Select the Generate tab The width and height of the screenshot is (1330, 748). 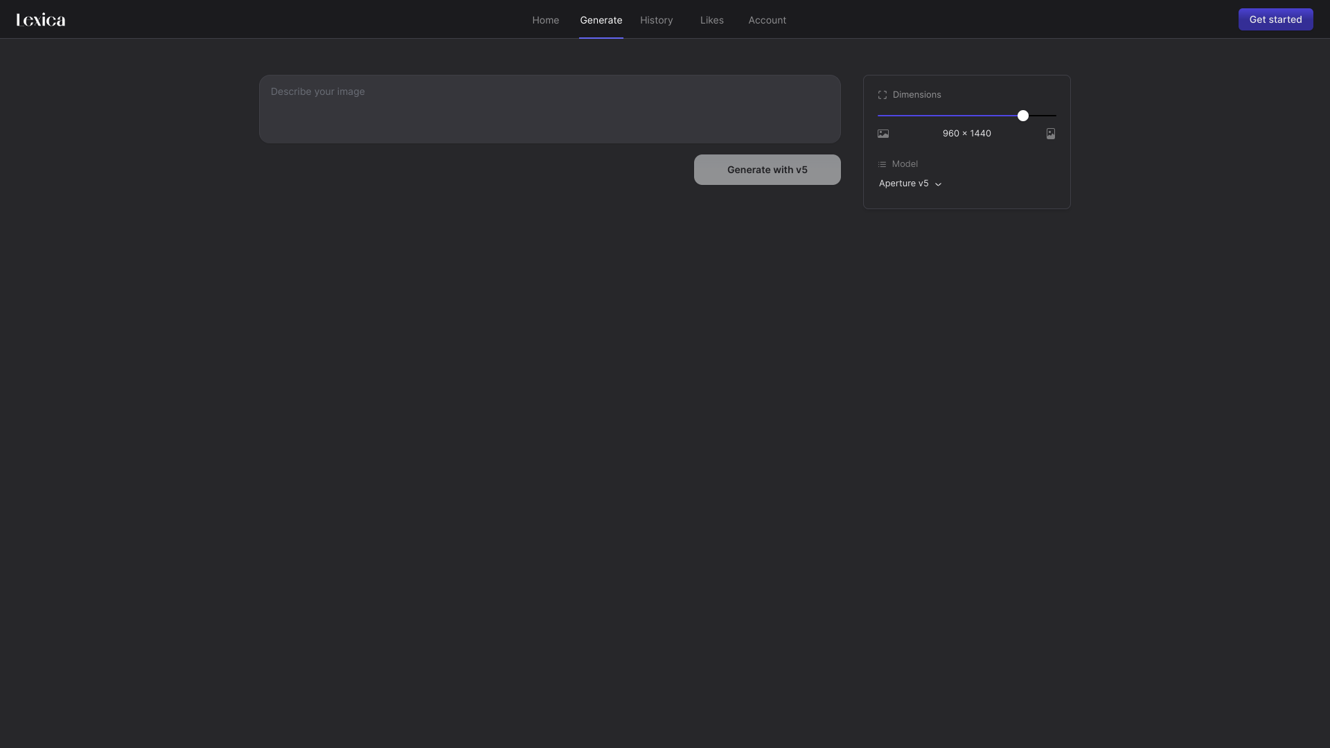click(x=601, y=20)
